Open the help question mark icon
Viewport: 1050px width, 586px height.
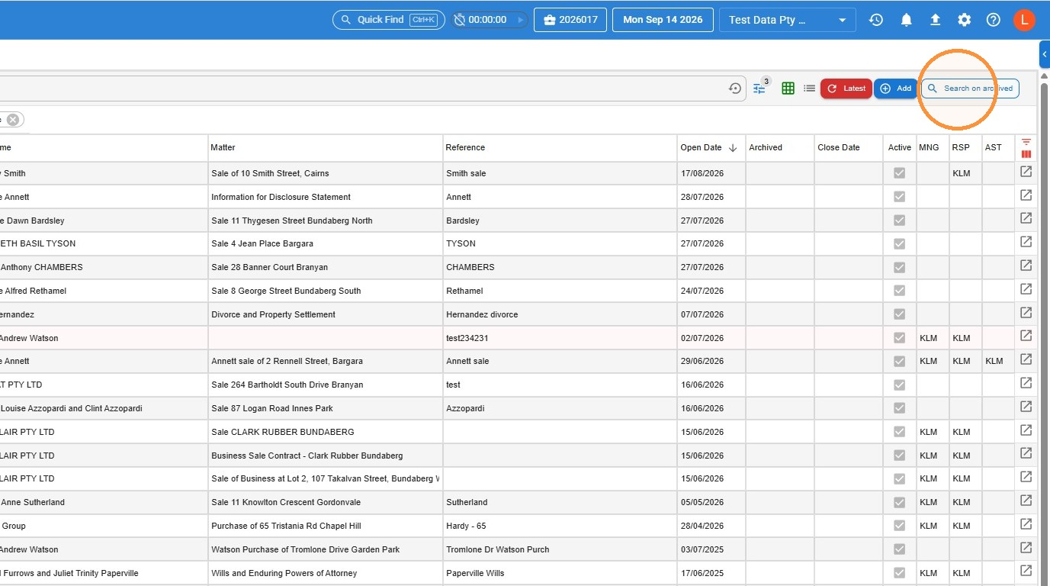click(993, 20)
